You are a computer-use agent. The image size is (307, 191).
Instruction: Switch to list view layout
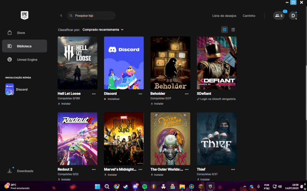point(233,29)
